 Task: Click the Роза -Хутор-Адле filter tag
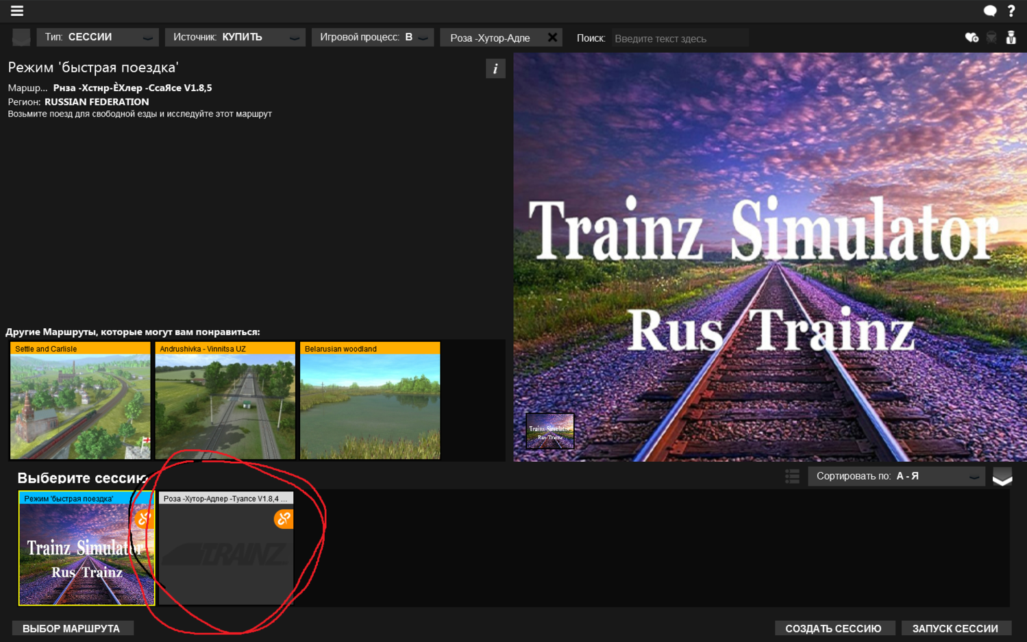[x=491, y=38]
